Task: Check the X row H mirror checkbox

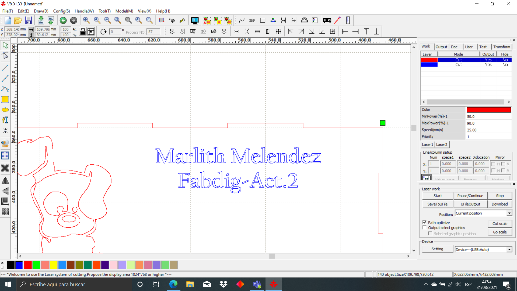Action: (x=494, y=164)
